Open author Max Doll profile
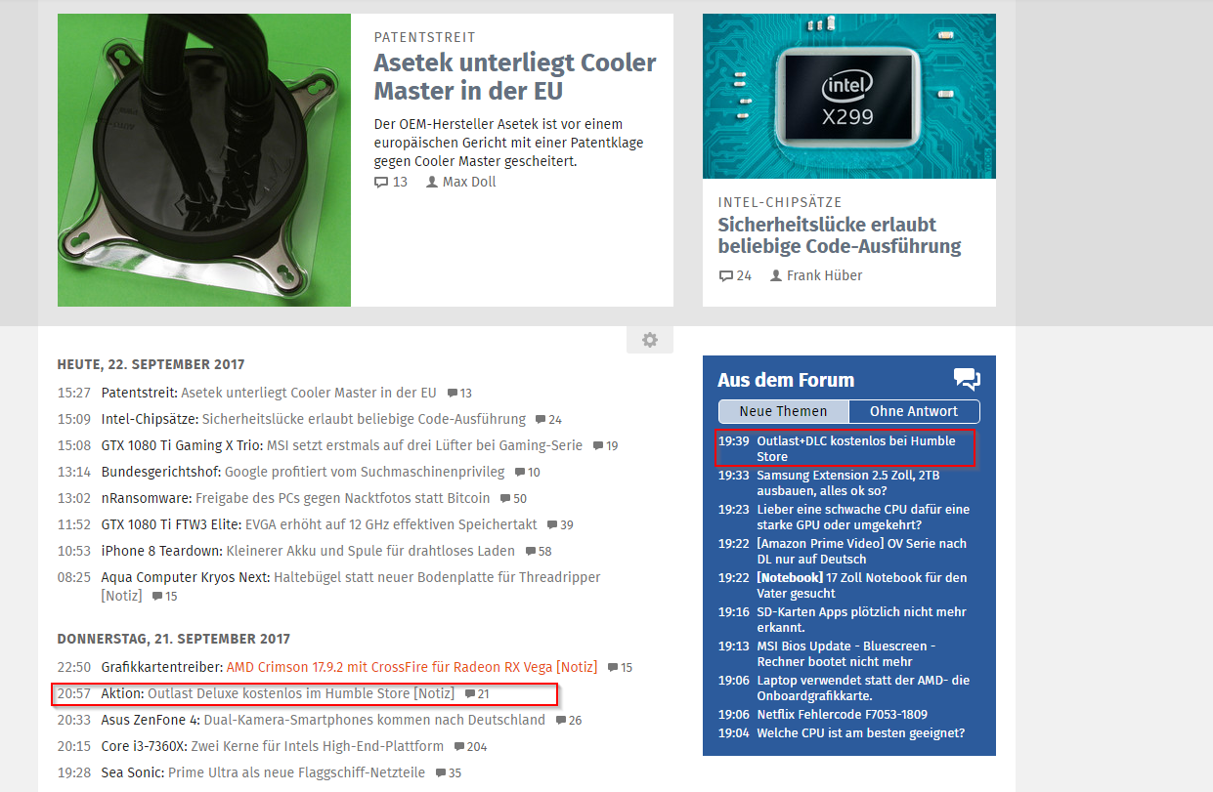 [x=461, y=182]
